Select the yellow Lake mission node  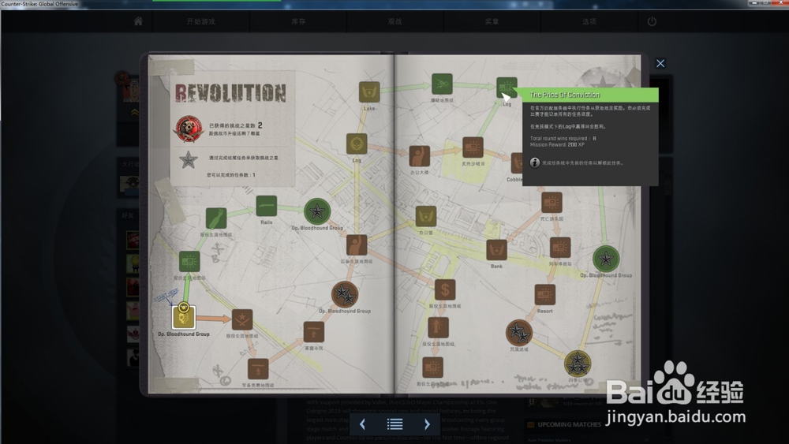pos(369,92)
